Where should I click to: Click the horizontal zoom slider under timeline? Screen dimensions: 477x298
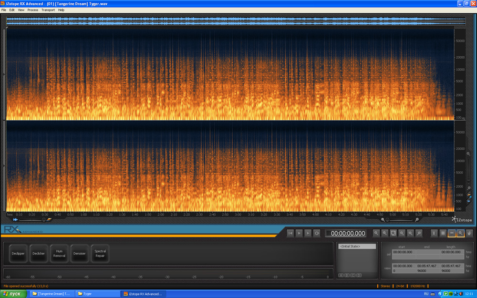400,220
